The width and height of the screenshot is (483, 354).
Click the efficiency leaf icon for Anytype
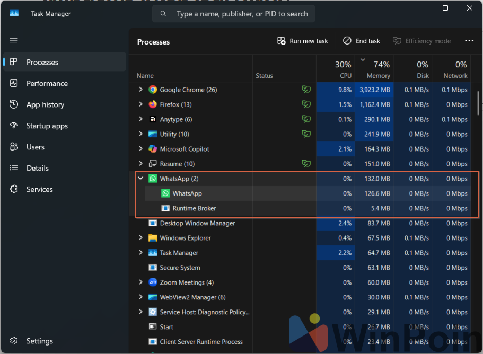[306, 119]
